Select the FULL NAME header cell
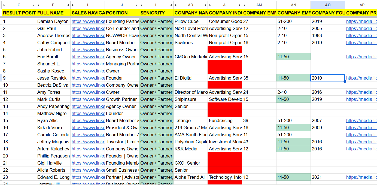Screen dimensions: 377x185 [x=53, y=13]
